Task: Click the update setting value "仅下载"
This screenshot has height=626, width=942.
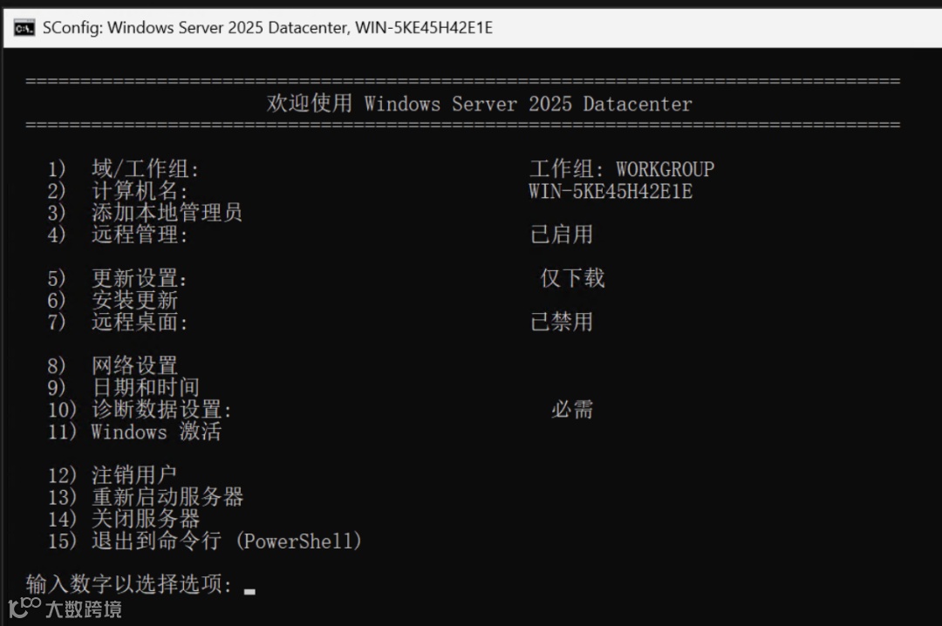Action: click(572, 278)
